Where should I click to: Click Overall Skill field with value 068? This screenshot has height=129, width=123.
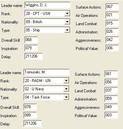click(x=31, y=40)
